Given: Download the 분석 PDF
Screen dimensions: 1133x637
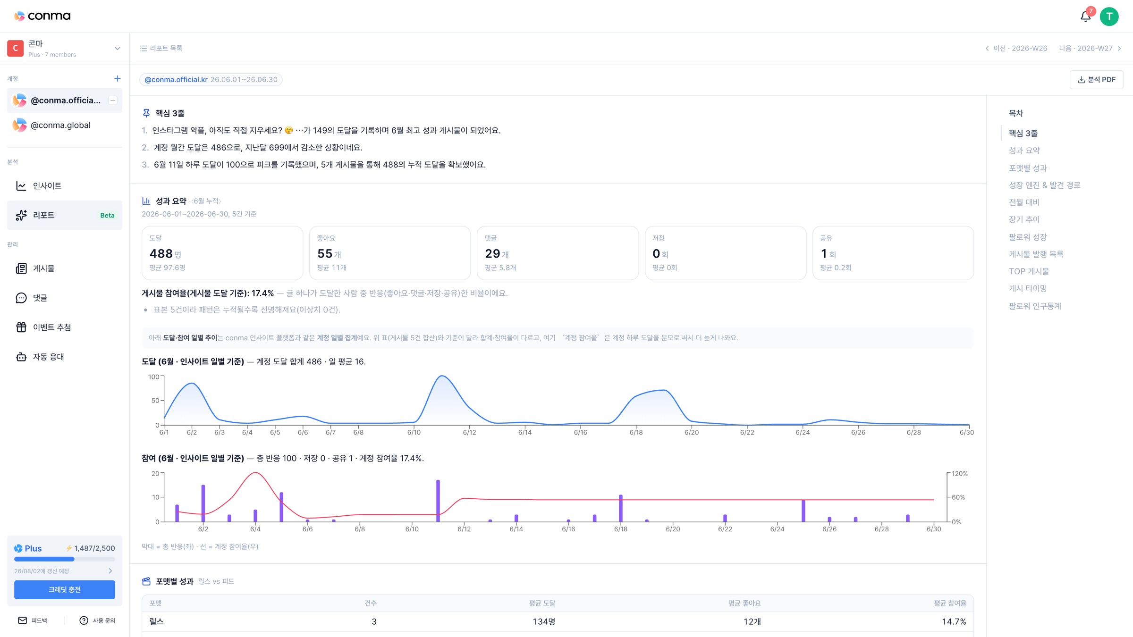Looking at the screenshot, I should point(1096,80).
